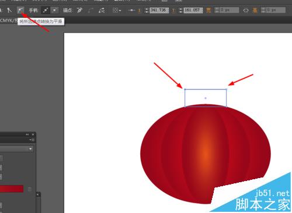Image resolution: width=292 pixels, height=213 pixels.
Task: Click the height field stepper arrows
Action: 263,10
